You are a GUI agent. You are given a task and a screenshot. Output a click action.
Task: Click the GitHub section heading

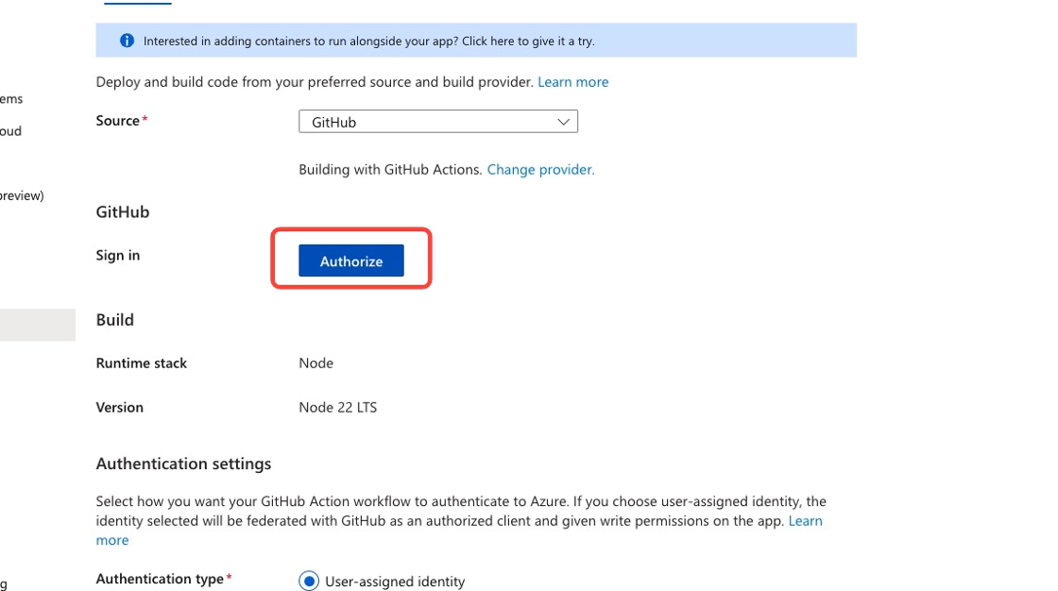(122, 211)
